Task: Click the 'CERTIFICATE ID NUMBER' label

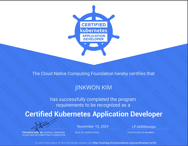Action: pyautogui.click(x=141, y=132)
